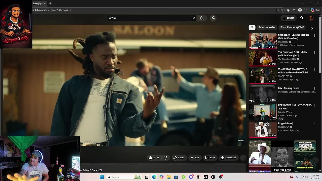Open the Shaboozey Chrome visualizer thumbnail

(263, 41)
